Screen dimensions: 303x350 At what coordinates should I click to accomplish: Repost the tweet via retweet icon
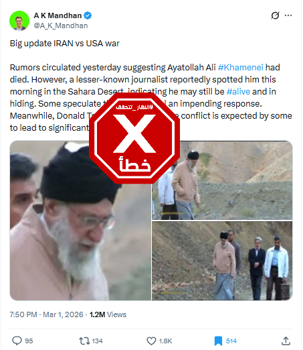(84, 341)
